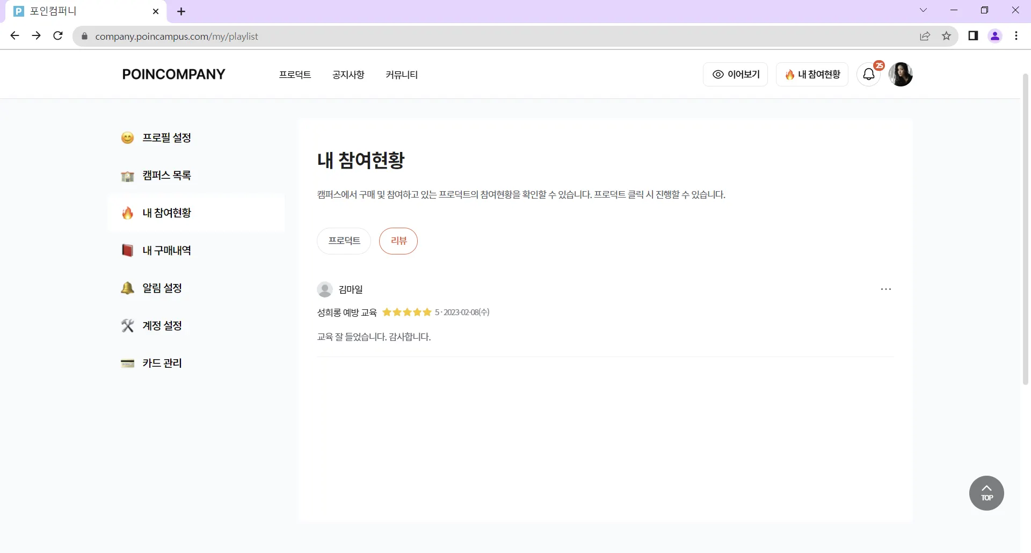Open a new browser tab
This screenshot has height=553, width=1031.
click(x=181, y=11)
